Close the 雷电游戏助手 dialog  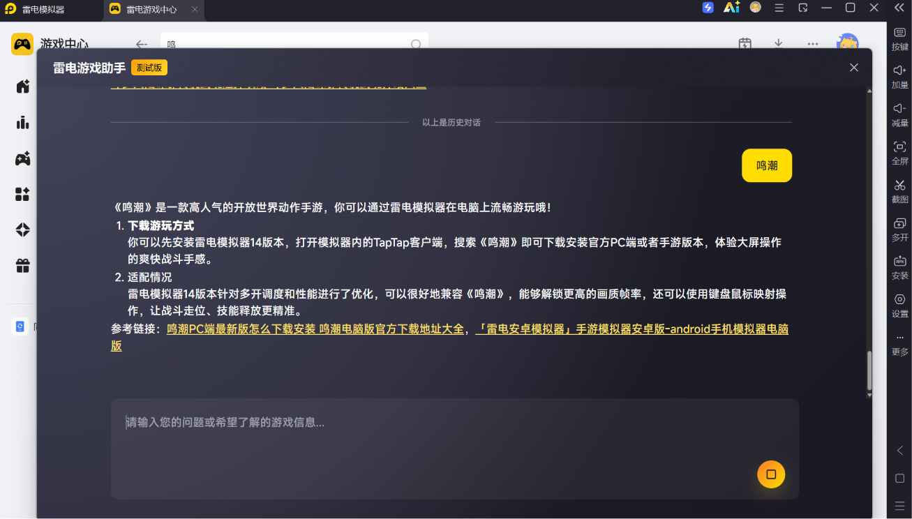853,68
